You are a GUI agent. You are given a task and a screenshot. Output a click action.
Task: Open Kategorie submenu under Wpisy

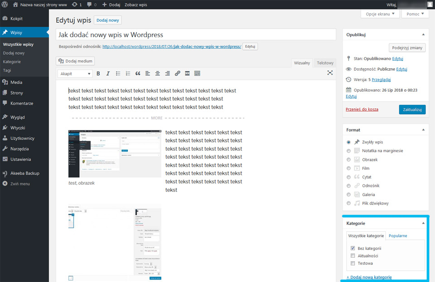pos(12,62)
